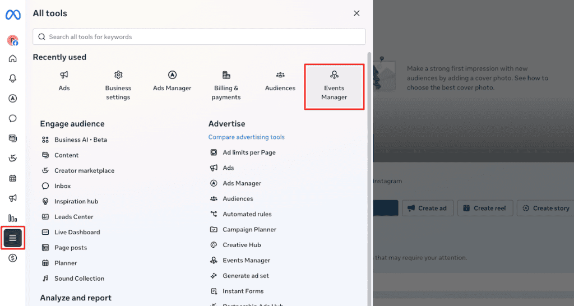Open Audiences from Recently used

[x=280, y=81]
